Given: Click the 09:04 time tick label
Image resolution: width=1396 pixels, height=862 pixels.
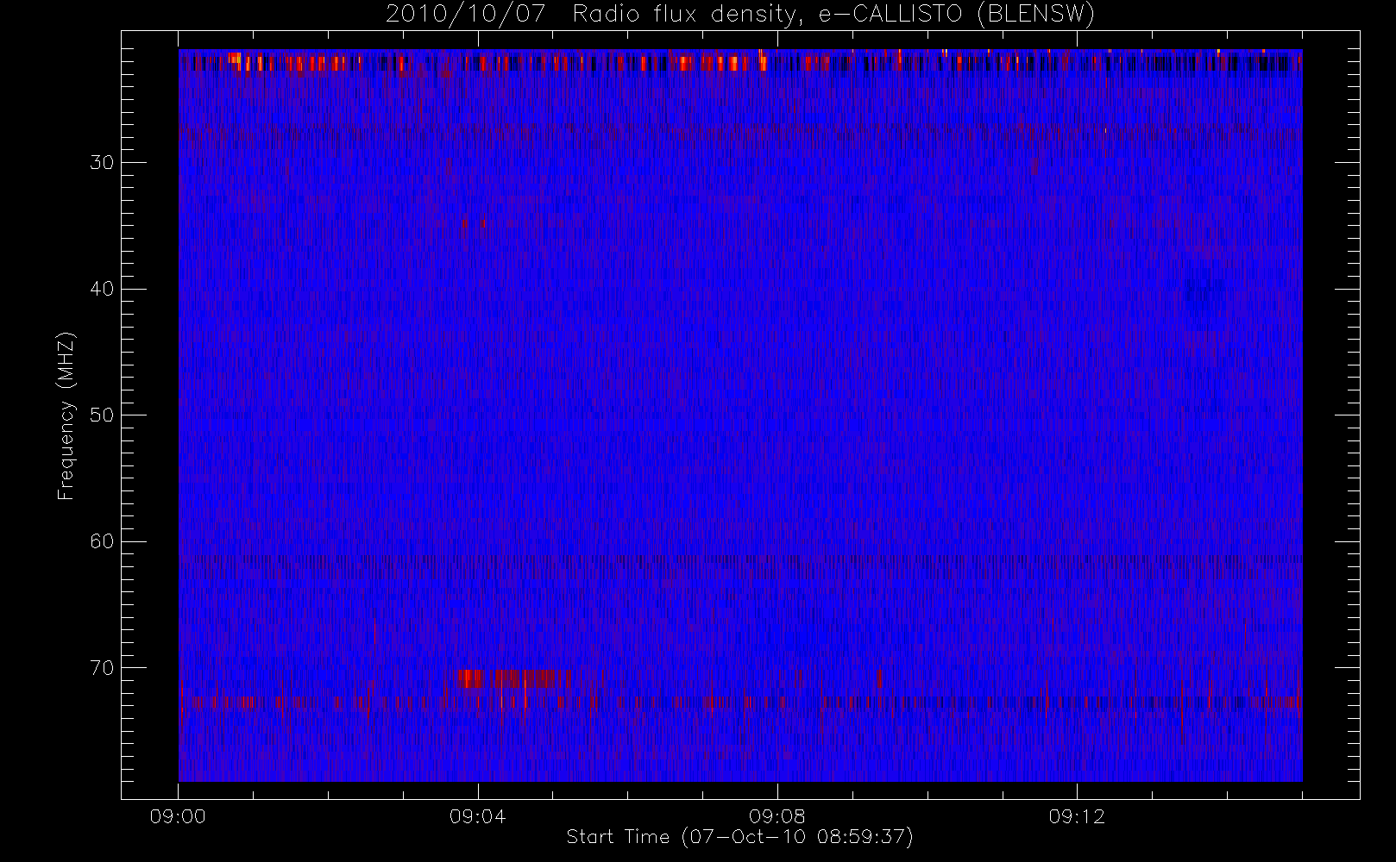Looking at the screenshot, I should pos(477,816).
